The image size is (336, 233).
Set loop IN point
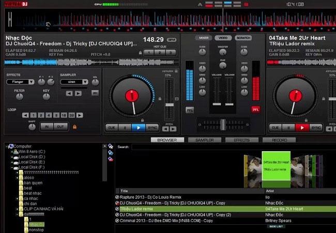[47, 126]
